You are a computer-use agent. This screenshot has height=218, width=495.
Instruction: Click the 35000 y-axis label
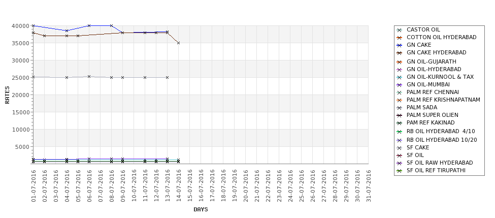click(x=21, y=43)
